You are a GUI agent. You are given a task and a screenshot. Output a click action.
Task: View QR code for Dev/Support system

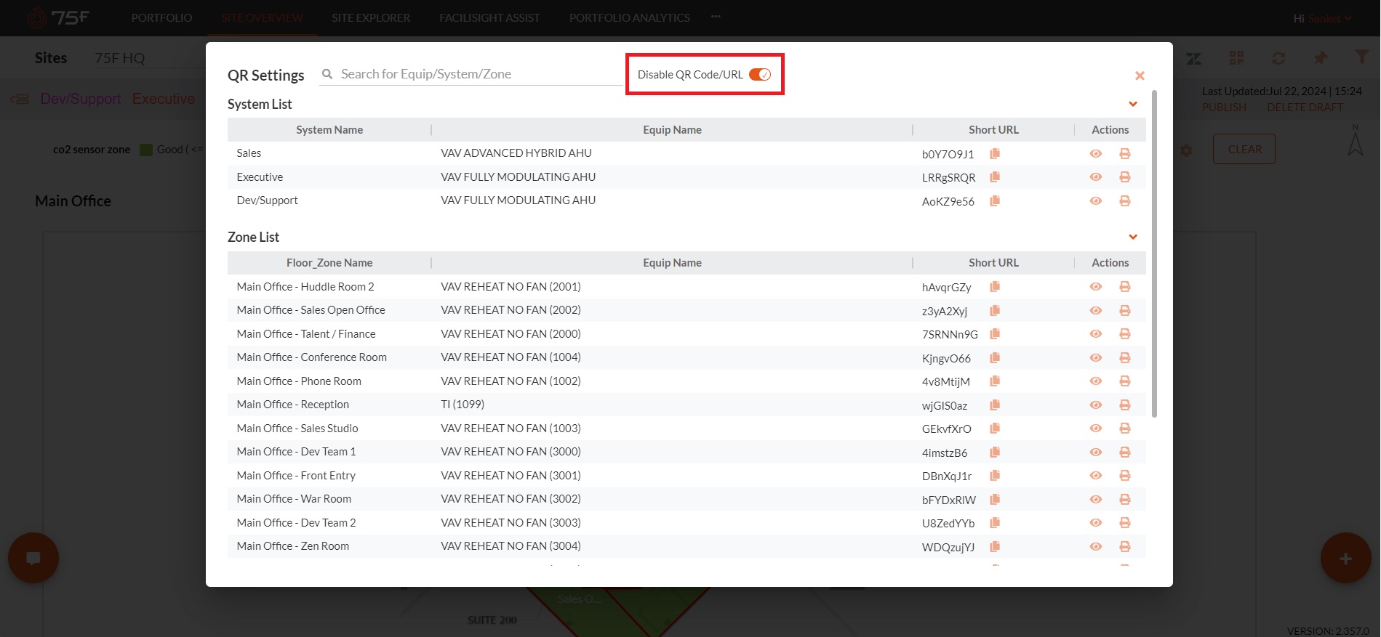[1096, 200]
